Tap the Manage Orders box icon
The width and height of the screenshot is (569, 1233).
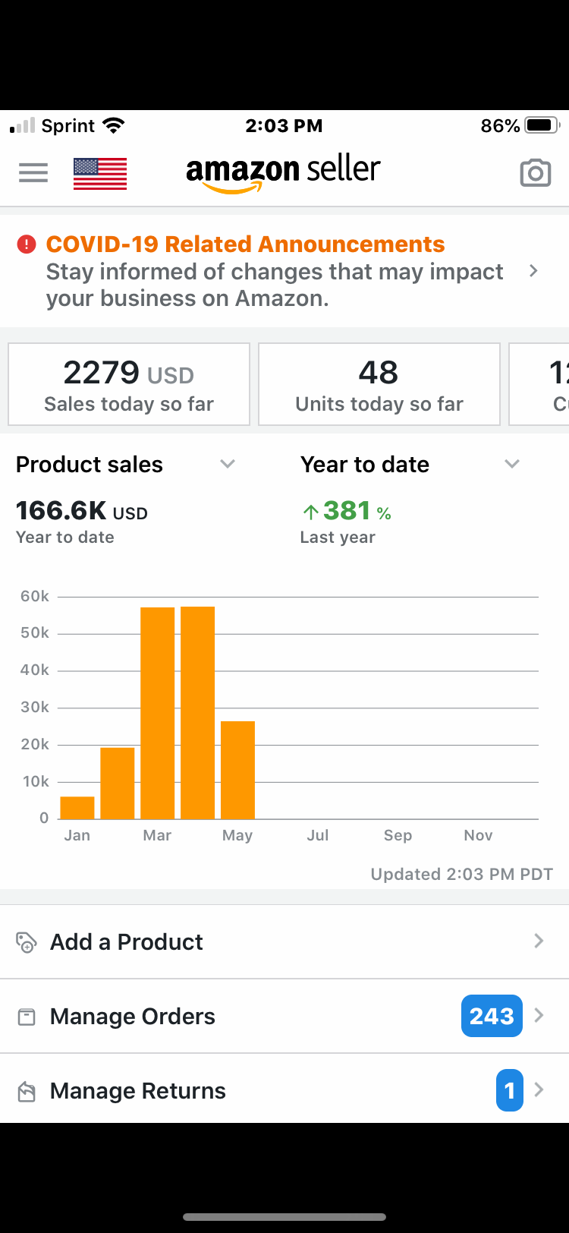click(27, 1017)
